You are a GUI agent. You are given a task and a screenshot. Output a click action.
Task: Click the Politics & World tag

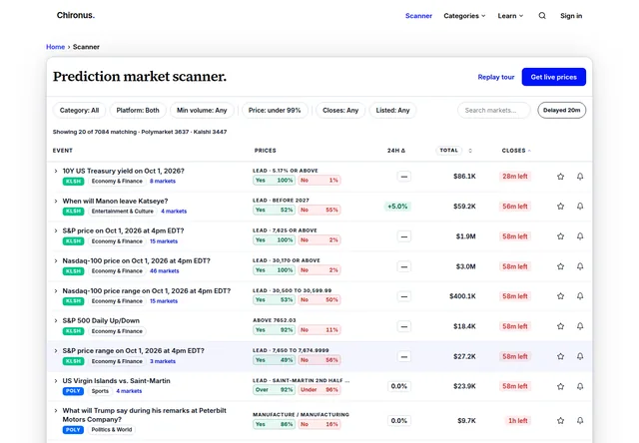pyautogui.click(x=111, y=430)
